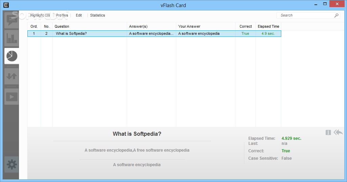Click the Case Sensitive 'False' value
Screen dimensions: 347x182
click(x=287, y=158)
